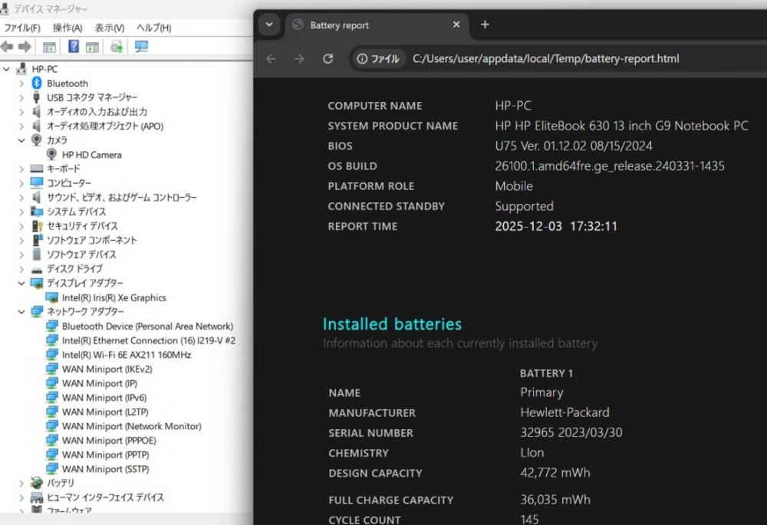Collapse the ネットワーク アダプター category
Screen dimensions: 767x525
coord(21,312)
